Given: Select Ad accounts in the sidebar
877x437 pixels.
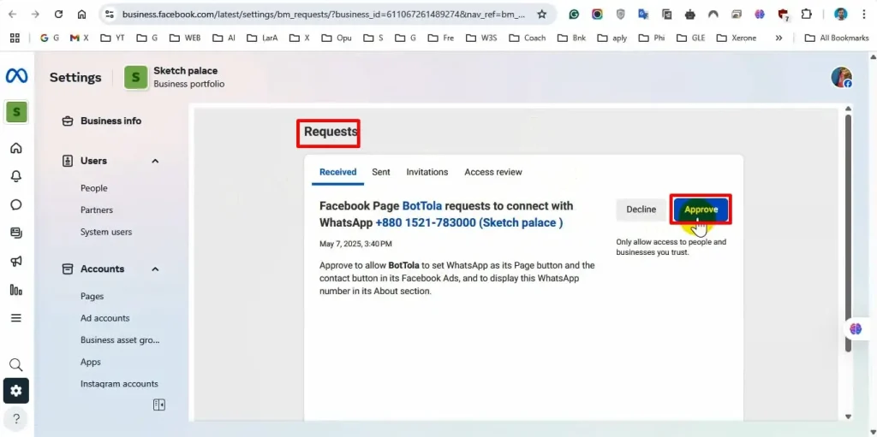Looking at the screenshot, I should [x=104, y=318].
